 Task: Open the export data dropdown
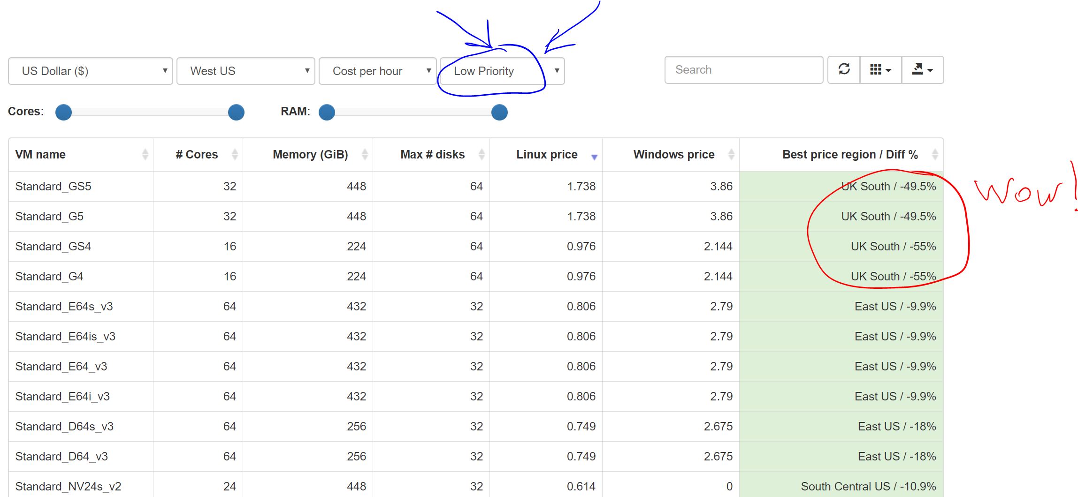pos(922,70)
